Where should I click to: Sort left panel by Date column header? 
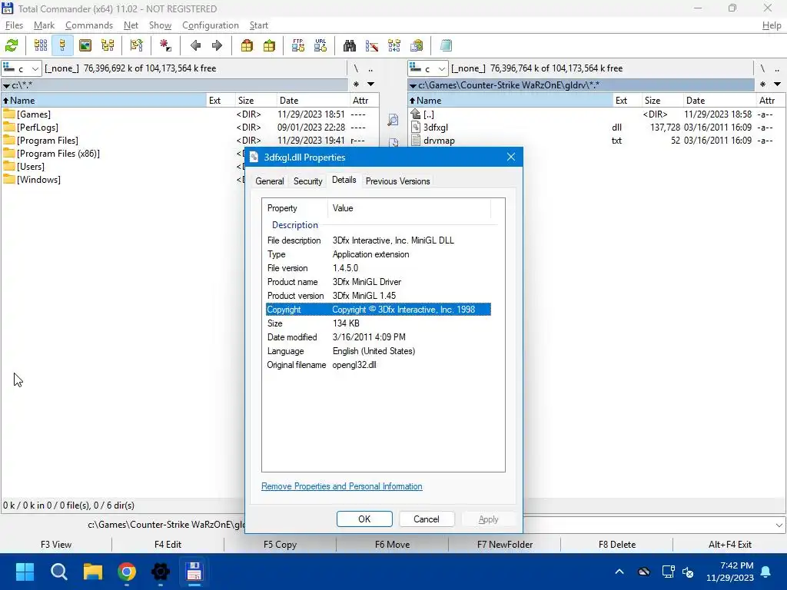(312, 101)
